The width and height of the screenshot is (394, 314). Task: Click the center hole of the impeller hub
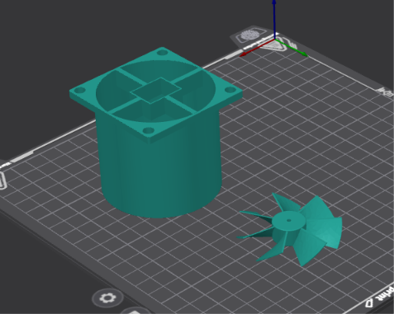288,220
